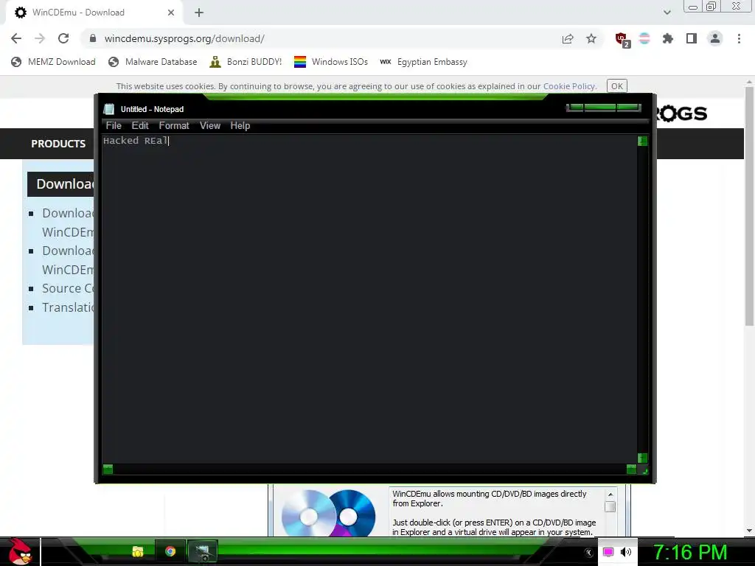
Task: Open Chrome three-dot menu
Action: 739,38
